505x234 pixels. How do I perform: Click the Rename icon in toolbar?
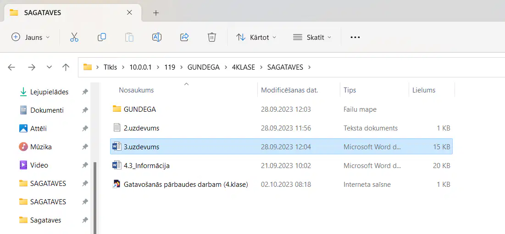click(x=157, y=37)
